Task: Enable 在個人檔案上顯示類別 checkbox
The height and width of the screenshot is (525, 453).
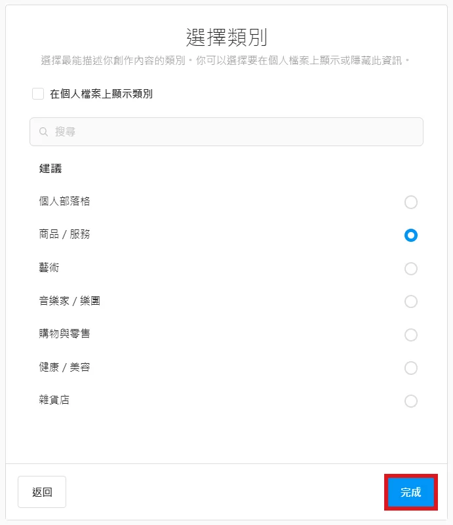Action: pyautogui.click(x=38, y=94)
